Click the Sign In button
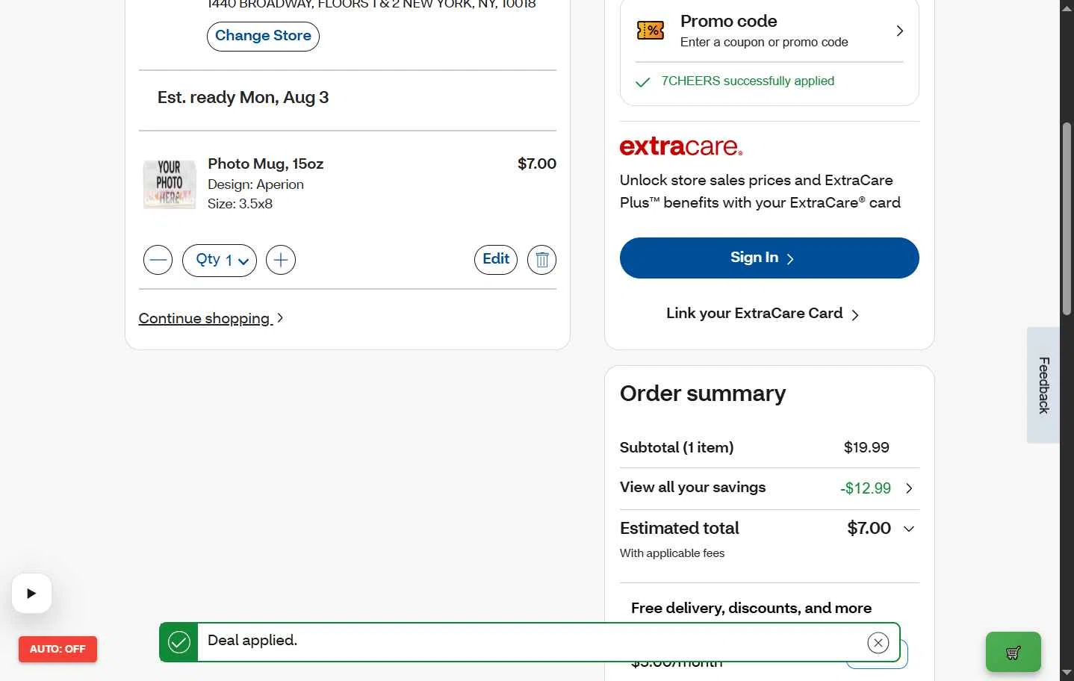The width and height of the screenshot is (1074, 681). point(769,258)
